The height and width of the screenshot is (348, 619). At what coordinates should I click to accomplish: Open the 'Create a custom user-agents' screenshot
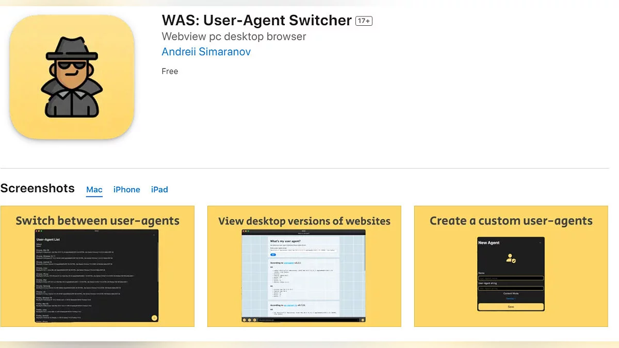pos(511,266)
